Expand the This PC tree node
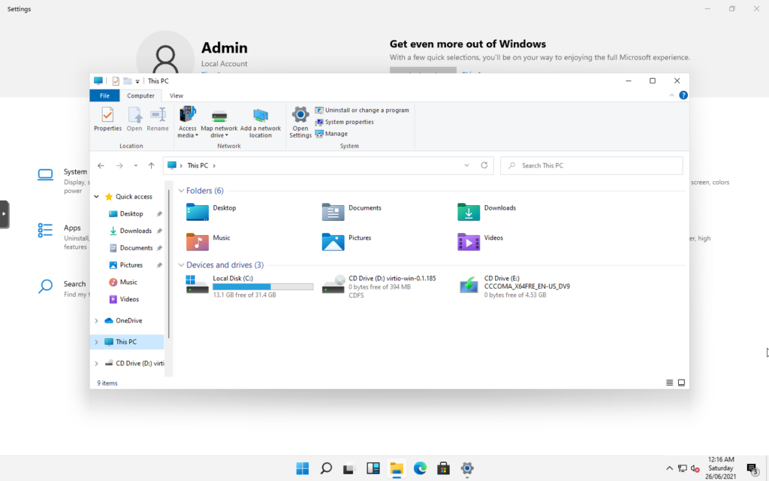 pyautogui.click(x=97, y=342)
